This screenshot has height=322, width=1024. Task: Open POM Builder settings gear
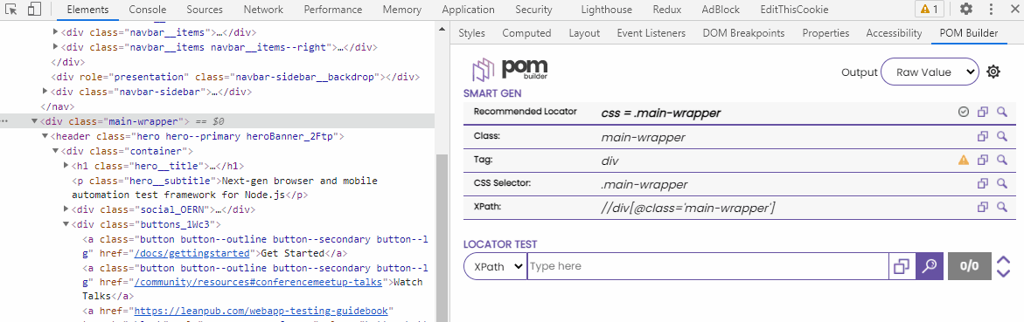tap(993, 72)
